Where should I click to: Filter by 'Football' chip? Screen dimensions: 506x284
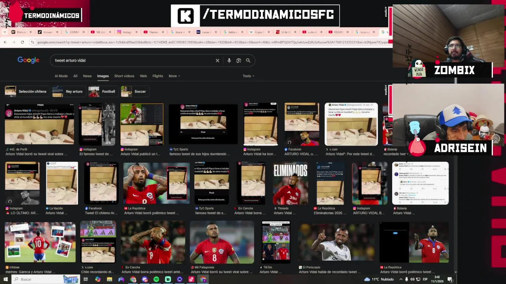(x=102, y=92)
